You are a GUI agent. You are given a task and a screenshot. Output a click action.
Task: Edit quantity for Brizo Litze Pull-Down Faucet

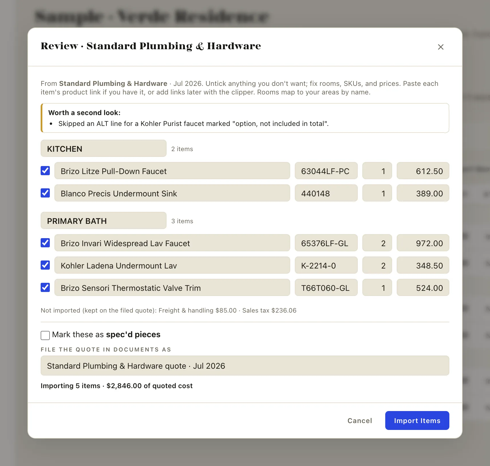click(x=377, y=171)
